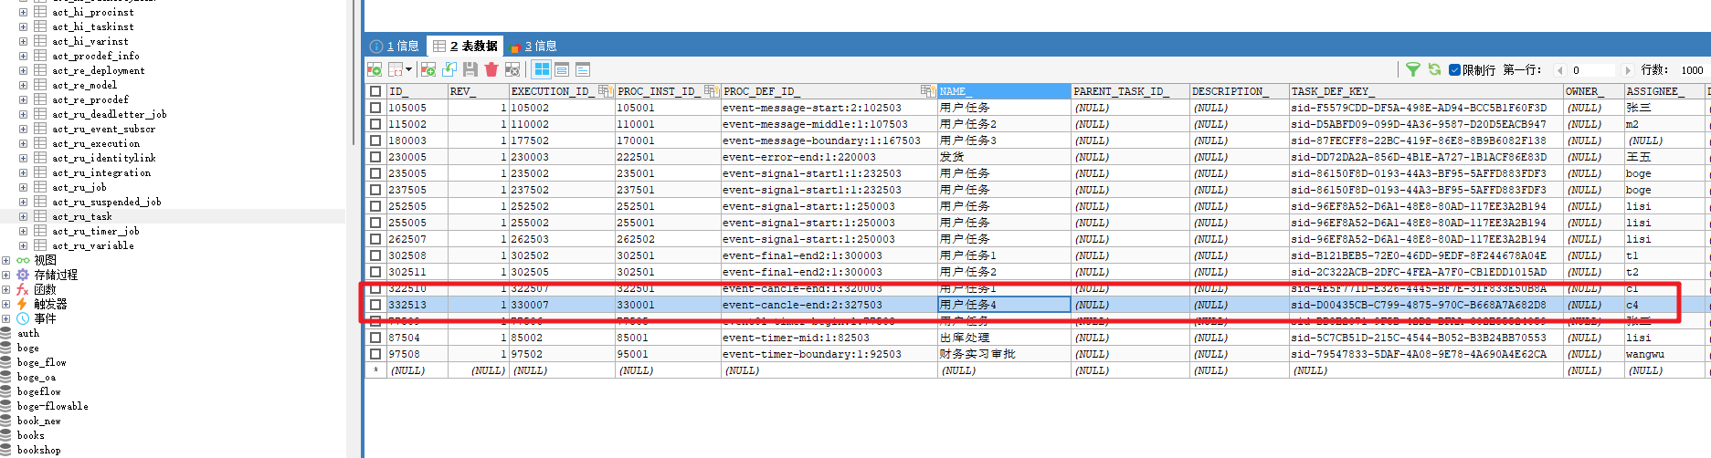Click foreign key icon in PROC_INST_ID_ header
Image resolution: width=1711 pixels, height=458 pixels.
click(x=712, y=91)
